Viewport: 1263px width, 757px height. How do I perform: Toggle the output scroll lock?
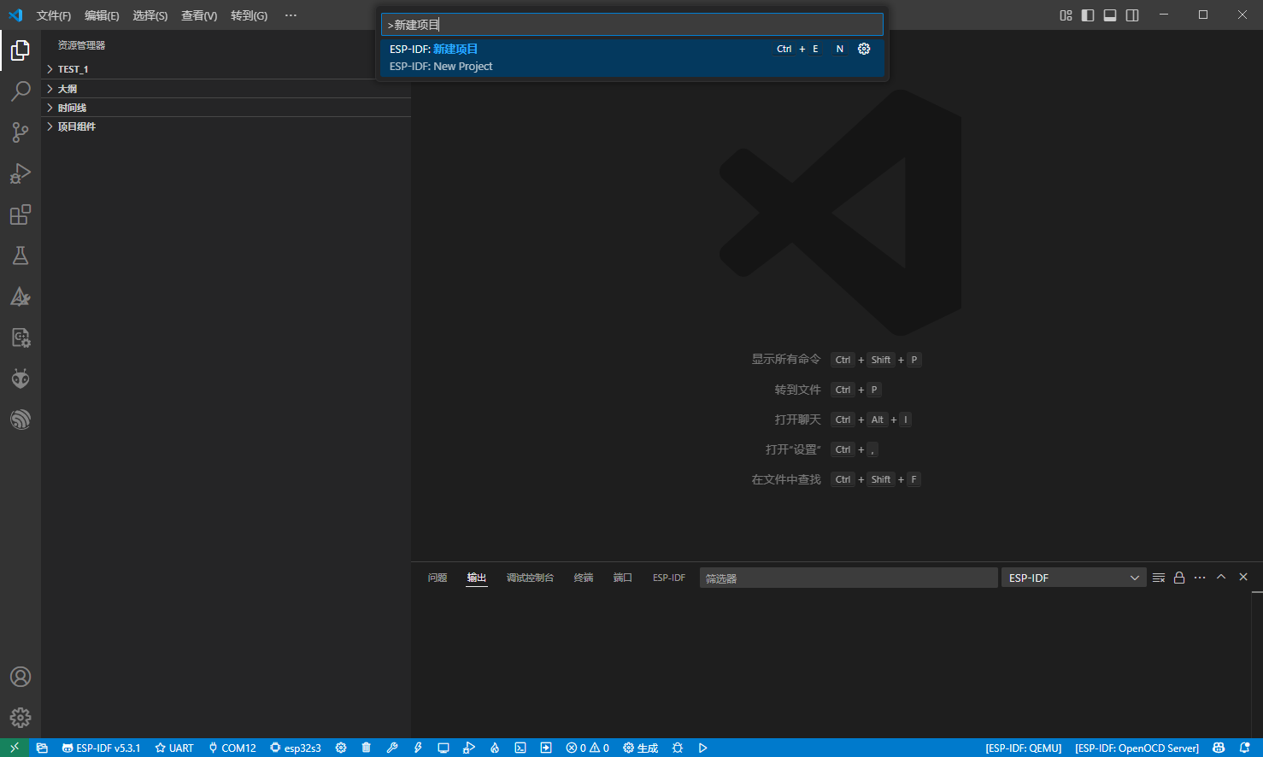pyautogui.click(x=1179, y=578)
